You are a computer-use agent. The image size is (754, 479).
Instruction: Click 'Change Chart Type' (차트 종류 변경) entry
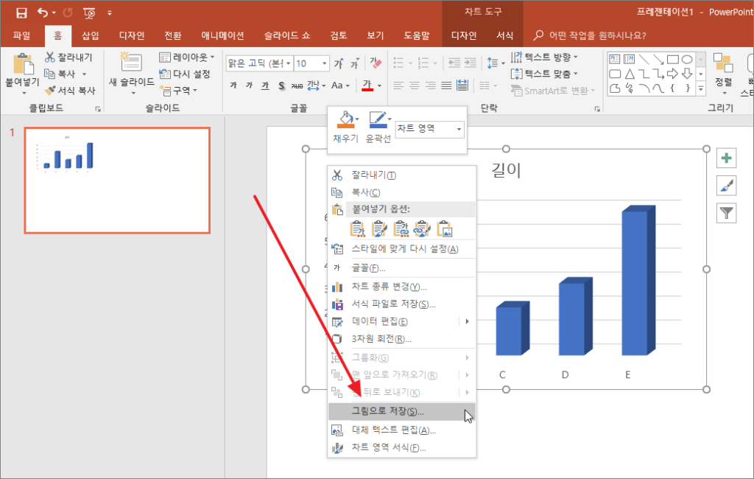(x=389, y=287)
